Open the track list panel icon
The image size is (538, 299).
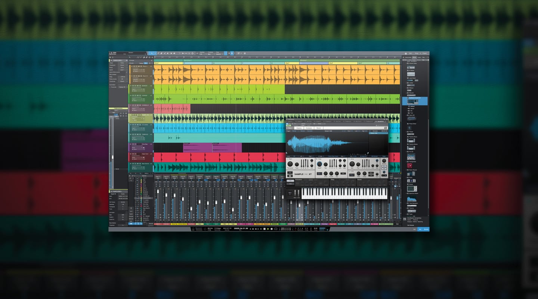click(110, 58)
